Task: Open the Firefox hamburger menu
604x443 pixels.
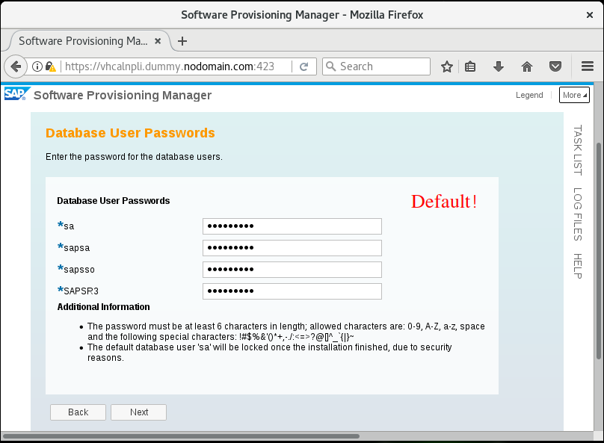Action: (x=588, y=66)
